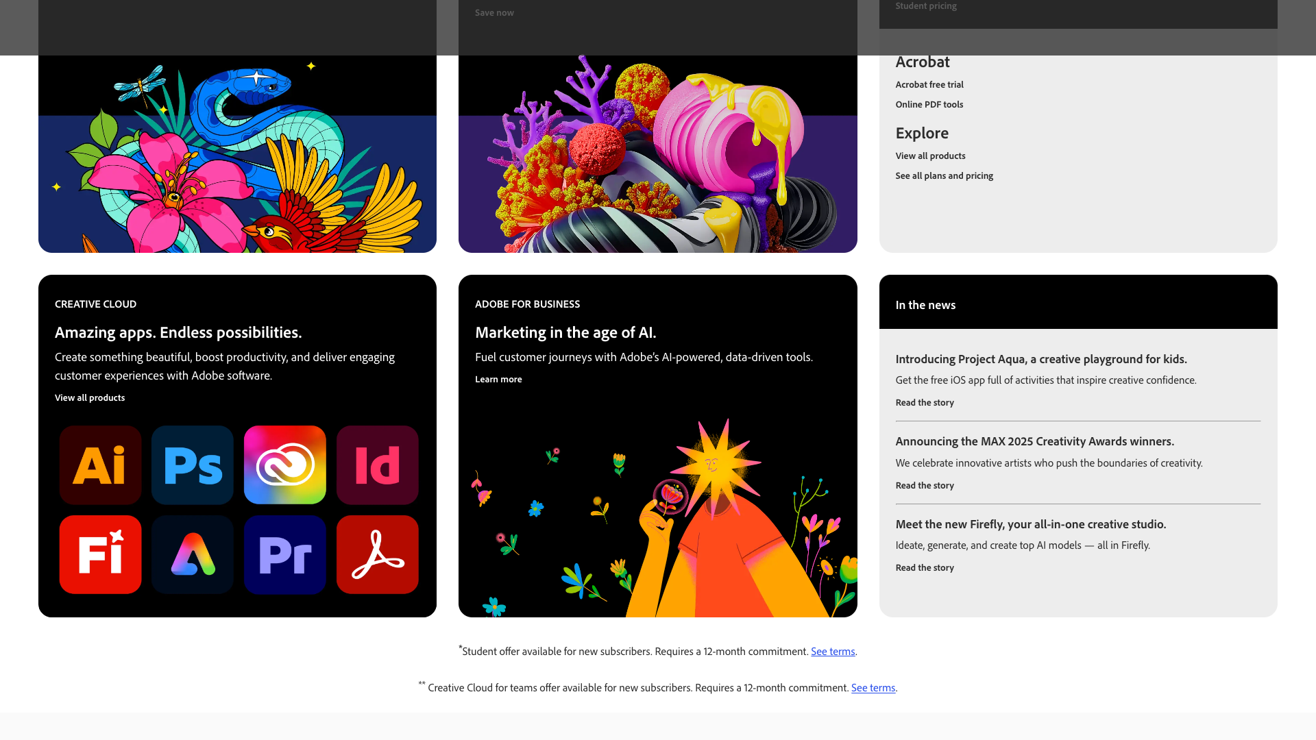Read the story about MAX 2025 Creativity Awards
This screenshot has width=1316, height=740.
click(925, 485)
